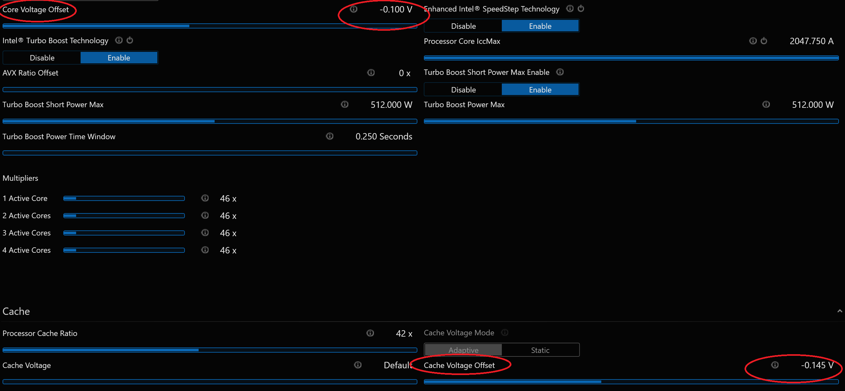The image size is (845, 391).
Task: Click power icon beside Enhanced Intel SpeedStep Technology
Action: click(x=580, y=9)
